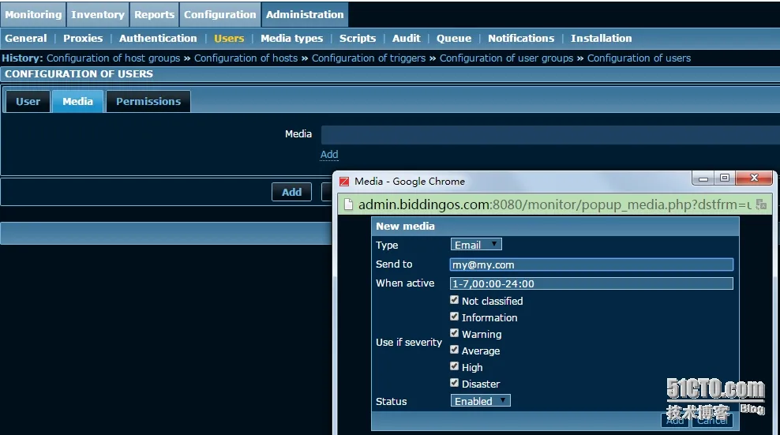Switch to the Media tab
This screenshot has width=780, height=435.
(x=77, y=102)
